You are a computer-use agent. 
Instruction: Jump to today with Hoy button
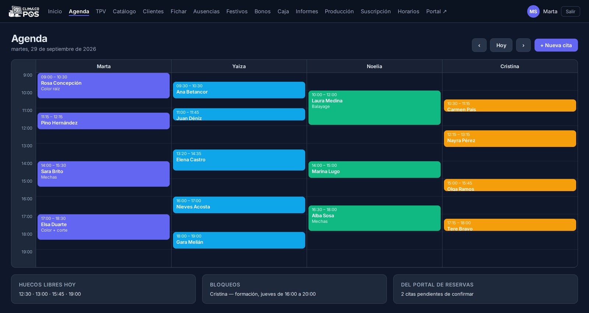click(501, 45)
